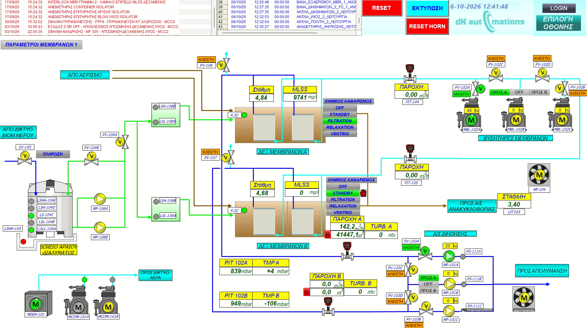Set tank A mode to STANDBY

tap(340, 114)
